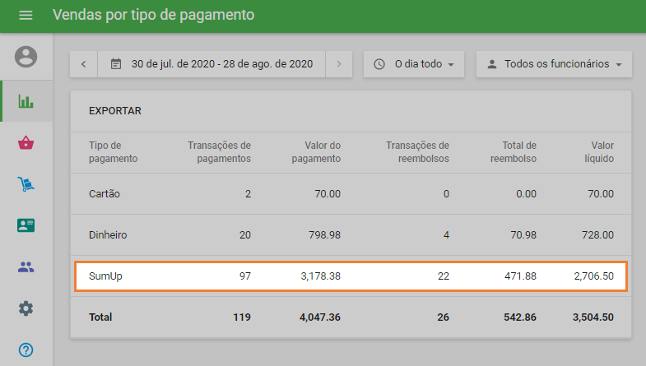Image resolution: width=646 pixels, height=366 pixels.
Task: Select the Dinheiro payment type row
Action: click(x=351, y=235)
